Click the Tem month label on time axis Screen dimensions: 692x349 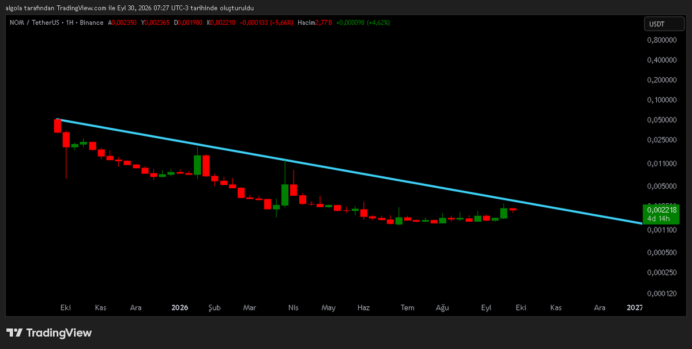click(408, 308)
